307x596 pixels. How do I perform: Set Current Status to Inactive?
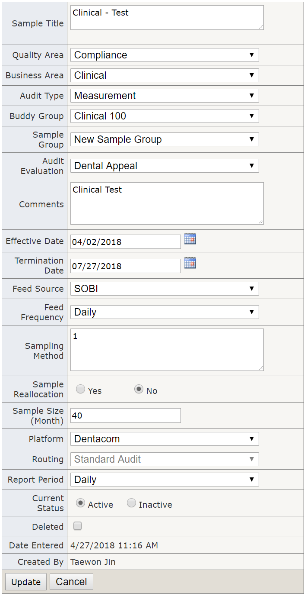click(131, 503)
